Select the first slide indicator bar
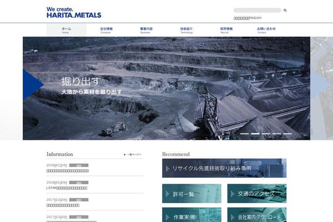Viewport: 333px width, 222px height. click(244, 134)
